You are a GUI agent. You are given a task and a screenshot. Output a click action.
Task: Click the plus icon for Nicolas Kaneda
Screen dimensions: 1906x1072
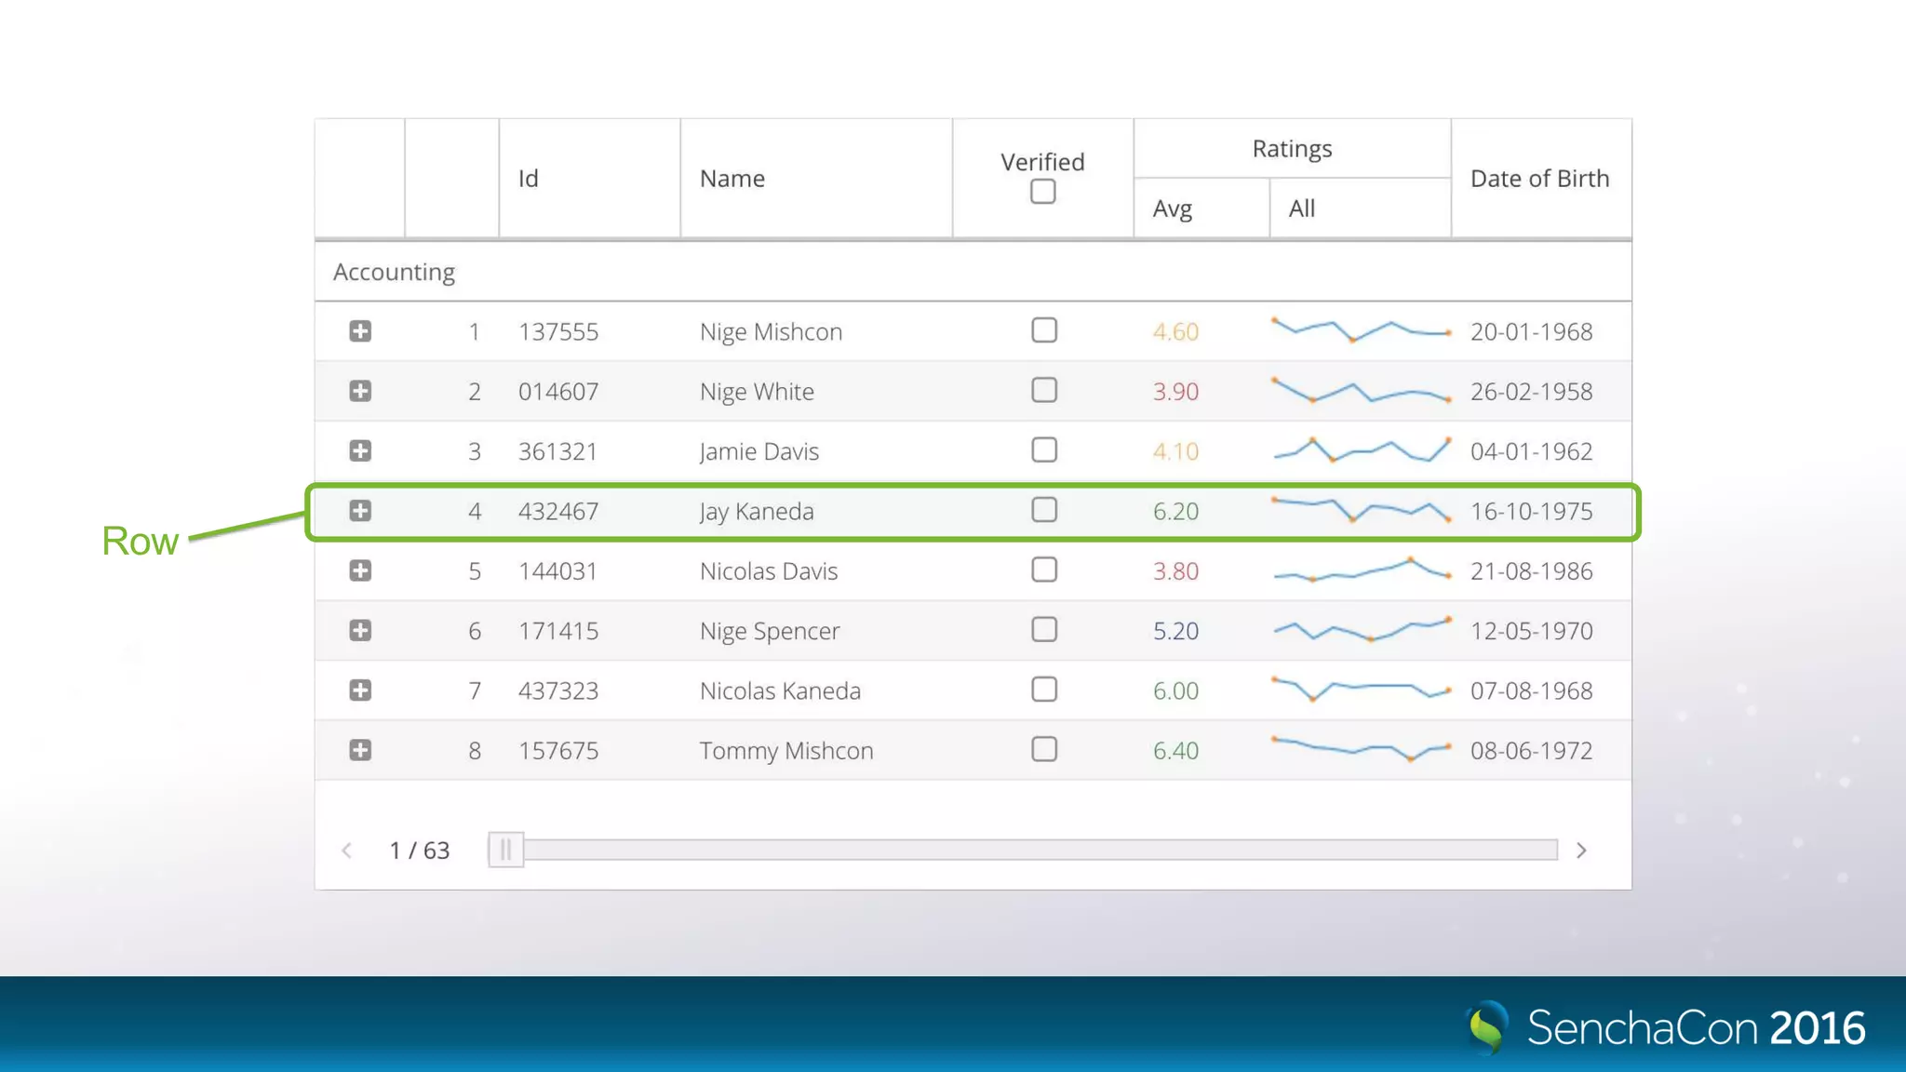[360, 690]
